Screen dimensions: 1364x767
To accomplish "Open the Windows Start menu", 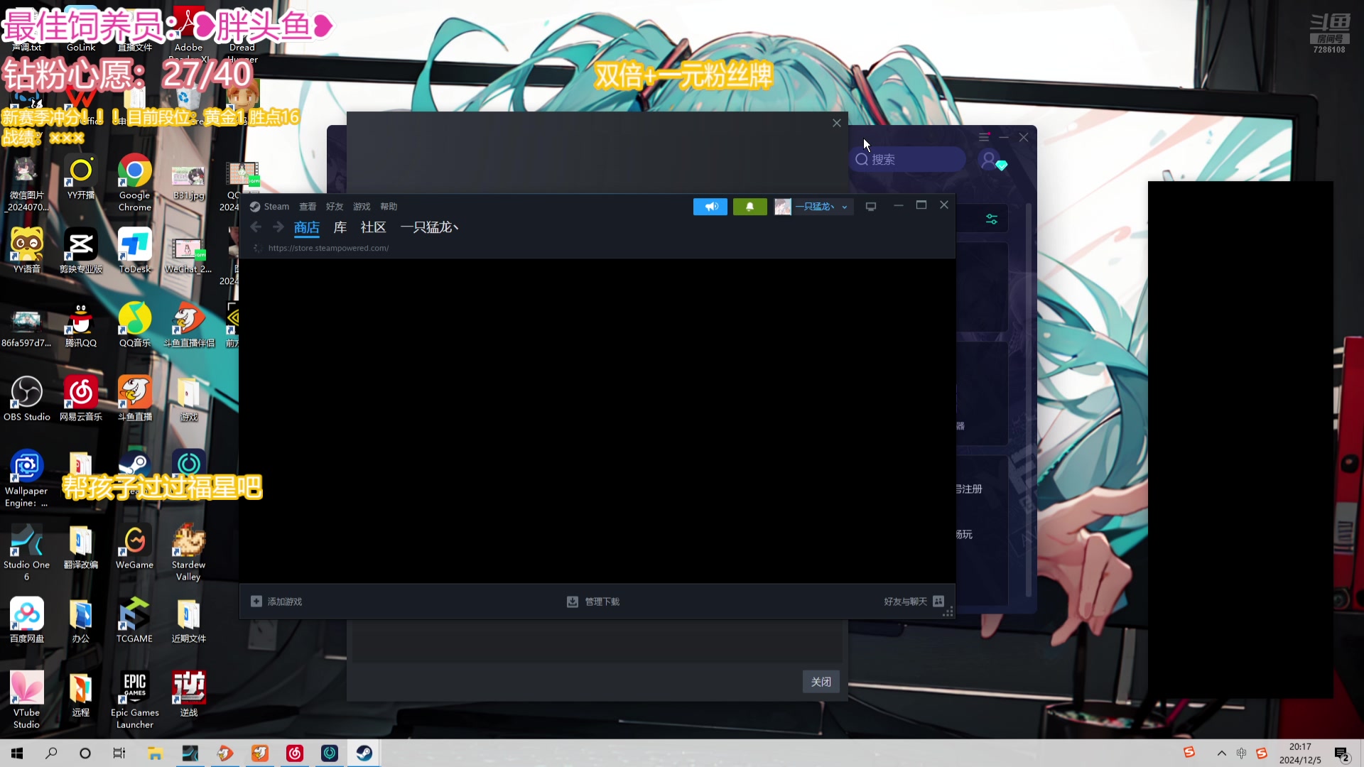I will tap(17, 754).
